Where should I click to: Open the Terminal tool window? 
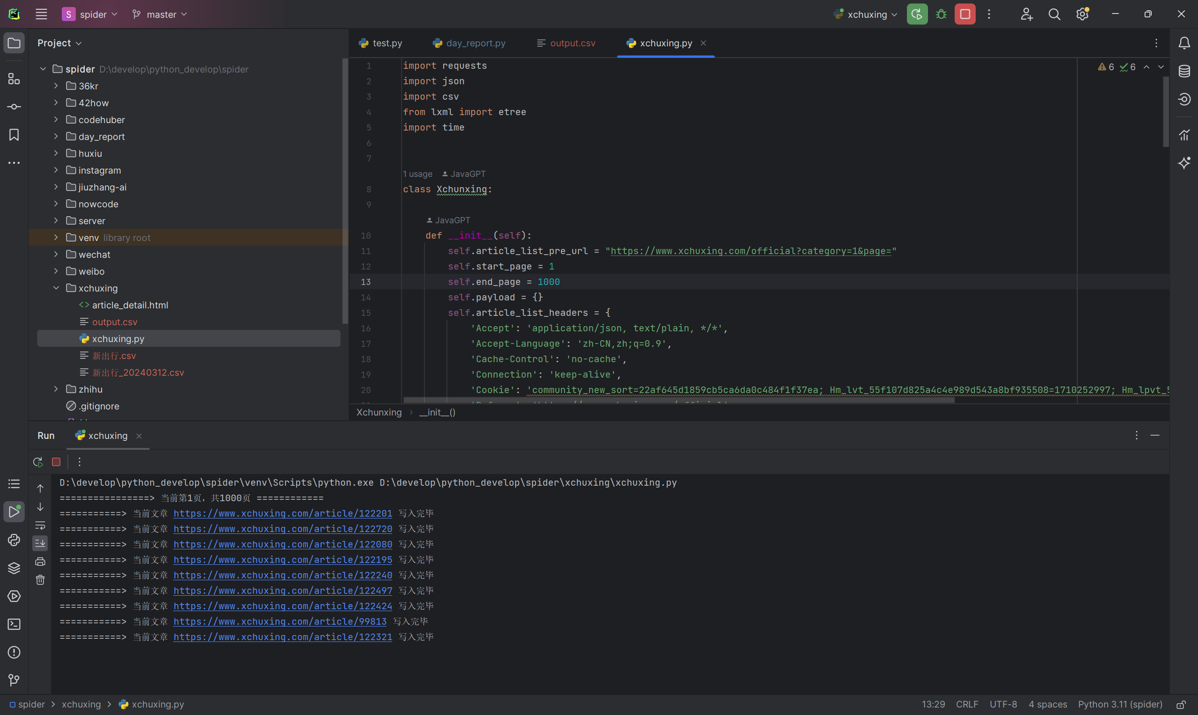tap(14, 624)
